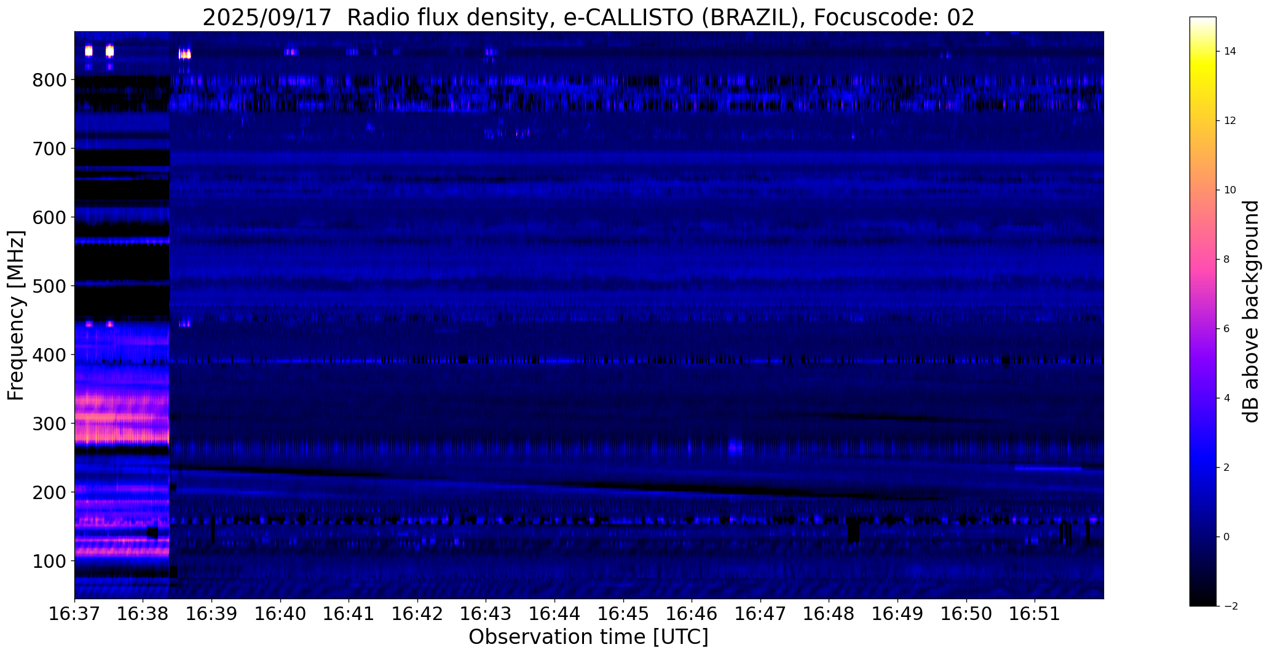Click the white top end of the colorbar
The image size is (1270, 655).
1203,22
